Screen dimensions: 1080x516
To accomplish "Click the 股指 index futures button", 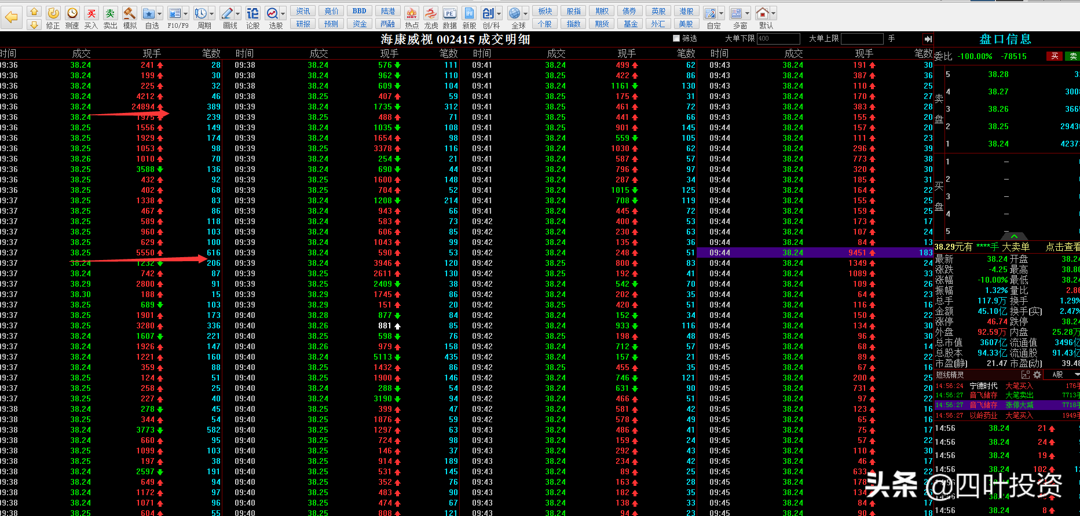I will coord(573,11).
